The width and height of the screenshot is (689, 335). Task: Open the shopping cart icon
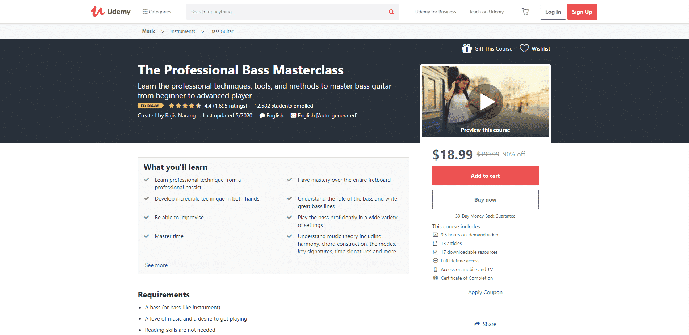tap(525, 12)
